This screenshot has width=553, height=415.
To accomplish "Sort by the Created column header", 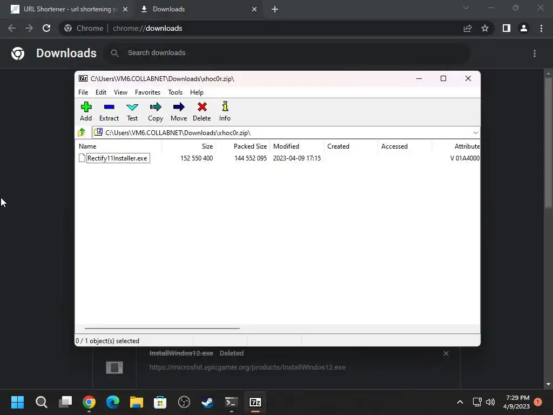I will (351, 146).
